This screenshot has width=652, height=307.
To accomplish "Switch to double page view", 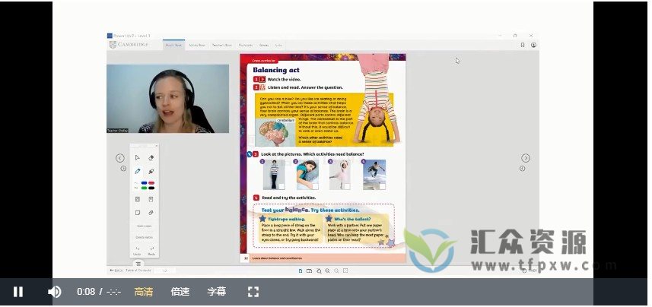I will pos(310,271).
